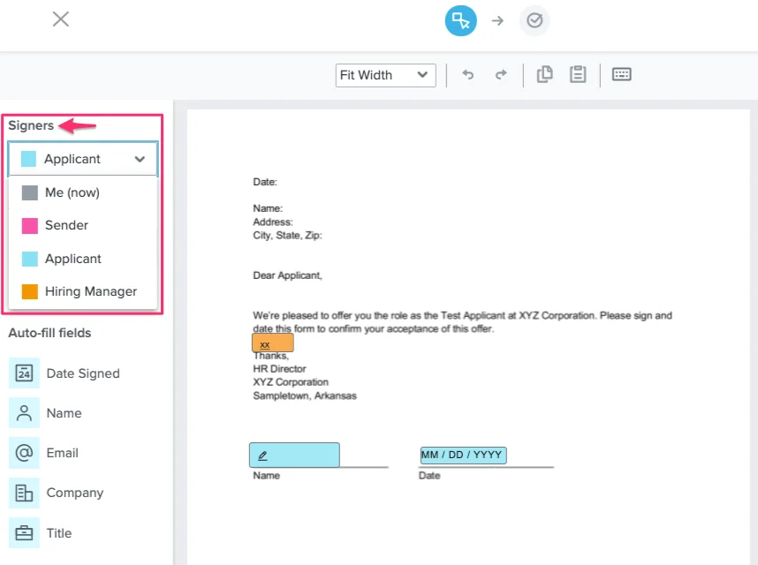
Task: Select the field placement step icon
Action: 460,21
